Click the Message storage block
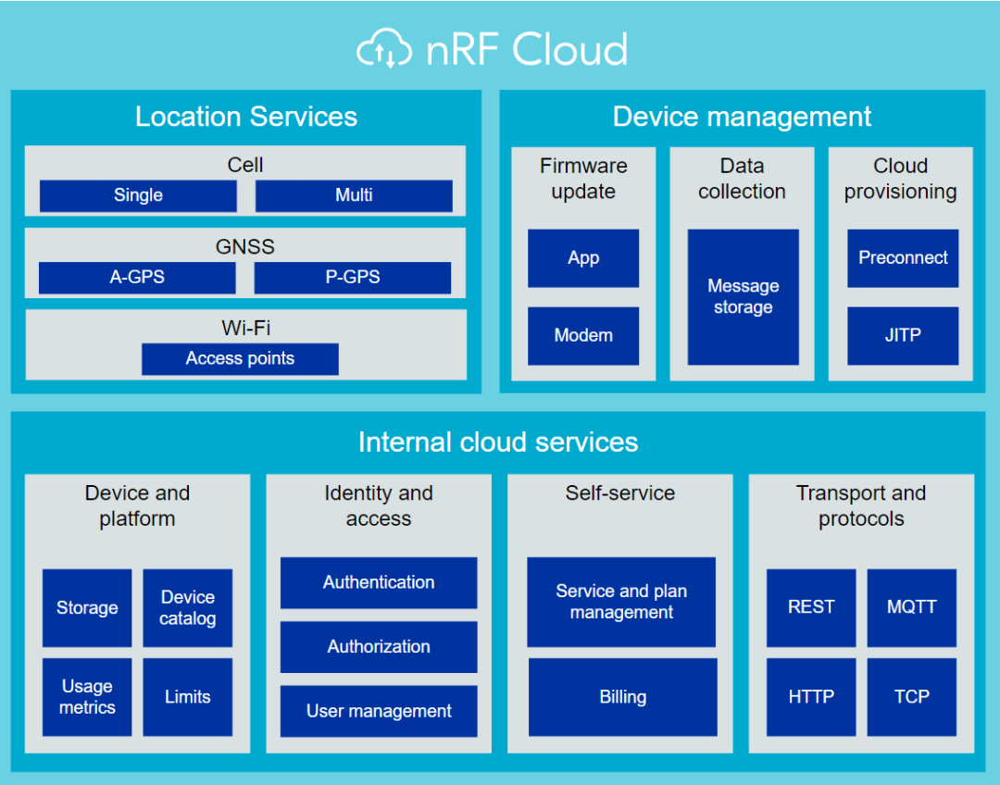 tap(743, 296)
